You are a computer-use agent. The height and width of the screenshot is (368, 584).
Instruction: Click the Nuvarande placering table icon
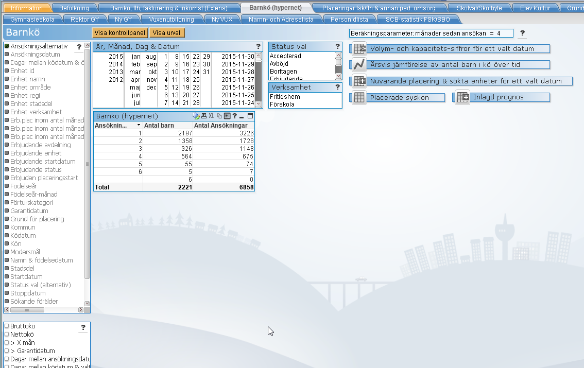coord(359,81)
